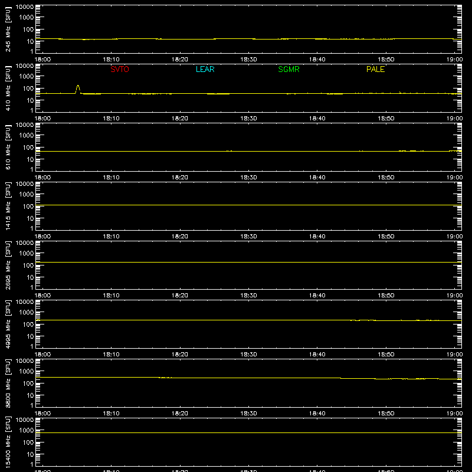The width and height of the screenshot is (472, 472).
Task: Click the 10 tick label on the 2695 MHz axis
Action: [x=31, y=277]
